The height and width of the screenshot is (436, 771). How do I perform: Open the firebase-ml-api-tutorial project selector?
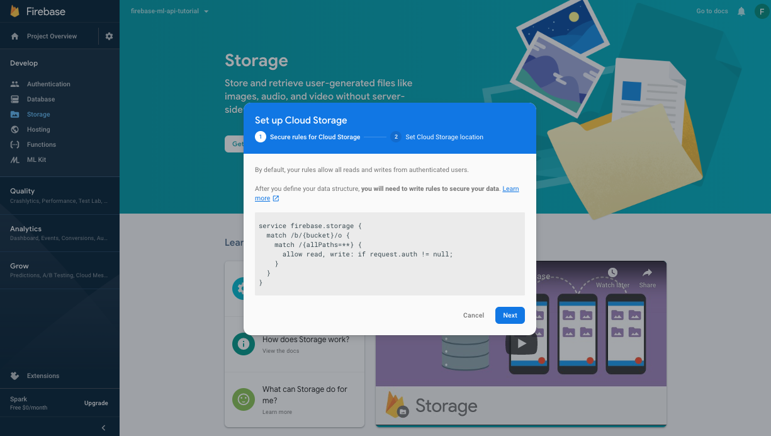pyautogui.click(x=169, y=11)
